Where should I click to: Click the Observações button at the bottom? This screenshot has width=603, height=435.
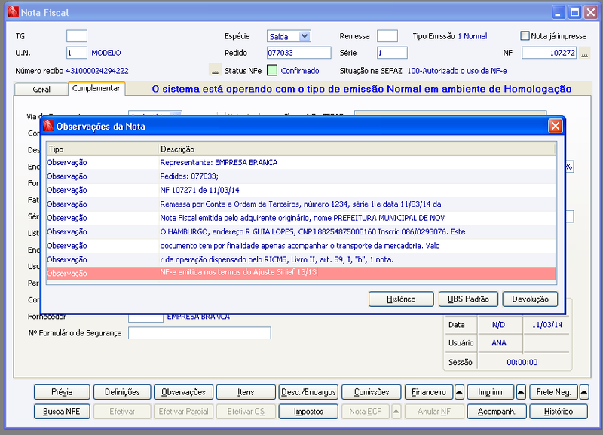[183, 392]
